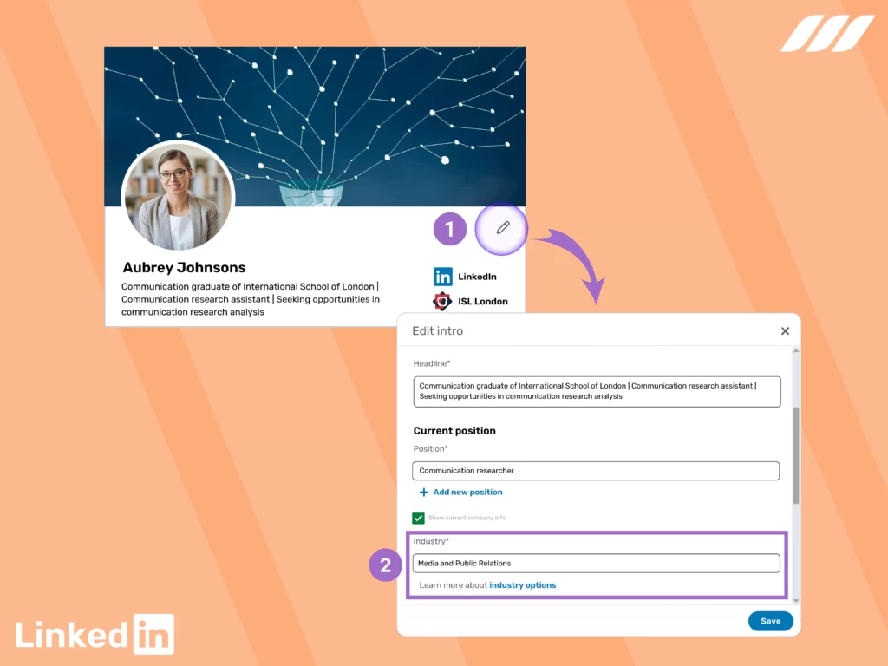The image size is (888, 666).
Task: Close the Edit intro dialog
Action: pyautogui.click(x=785, y=330)
